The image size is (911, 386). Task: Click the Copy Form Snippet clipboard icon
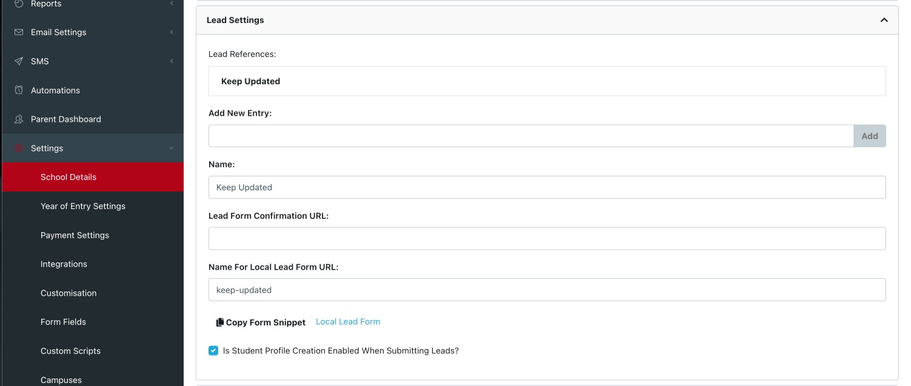219,322
